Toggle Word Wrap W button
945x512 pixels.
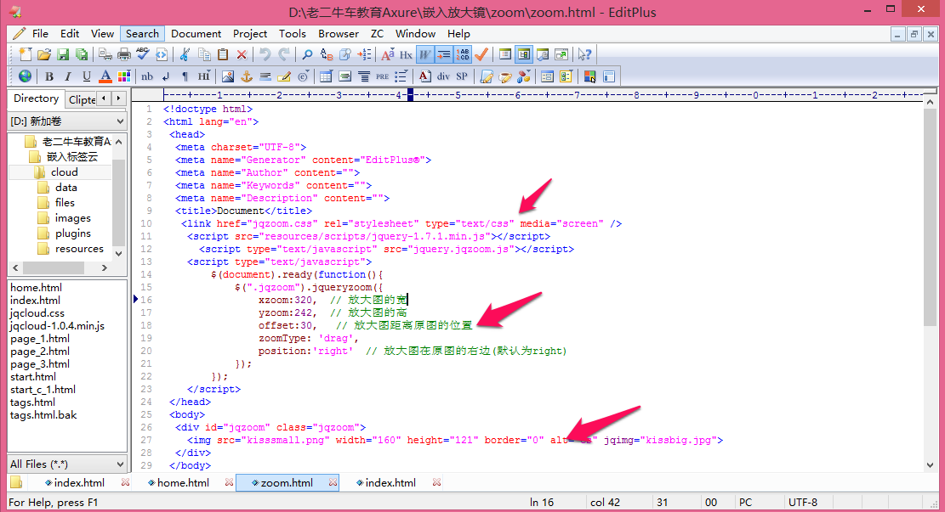pos(425,54)
